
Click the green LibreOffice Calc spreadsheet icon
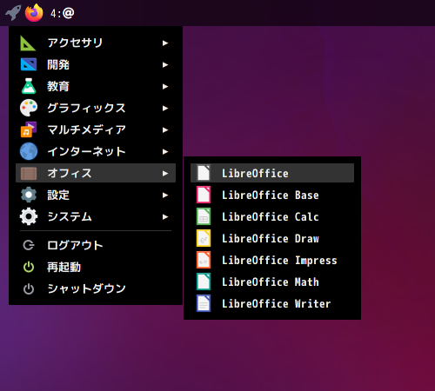204,216
